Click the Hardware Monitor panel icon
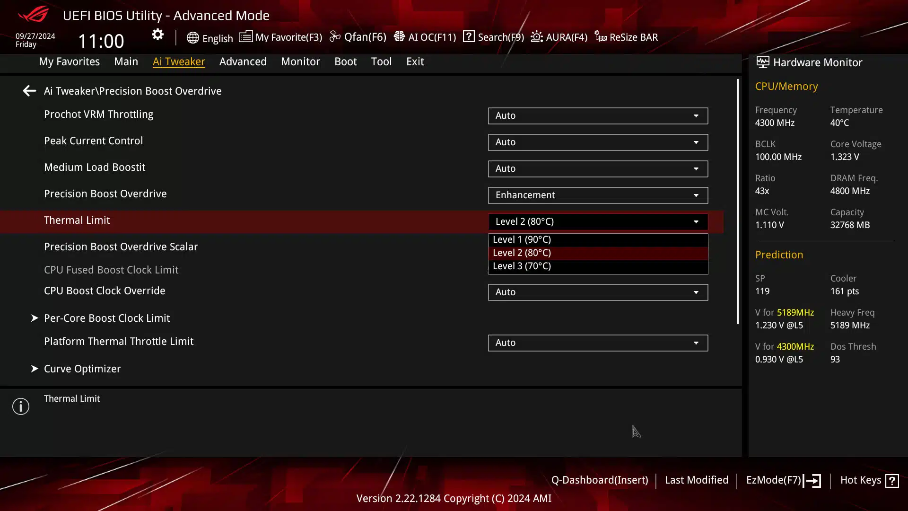 pyautogui.click(x=762, y=62)
